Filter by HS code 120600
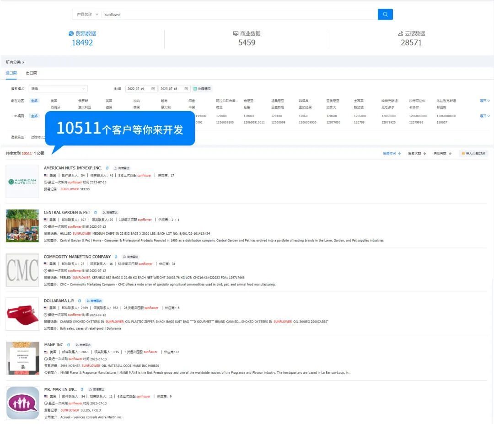This screenshot has width=494, height=424. click(x=332, y=116)
